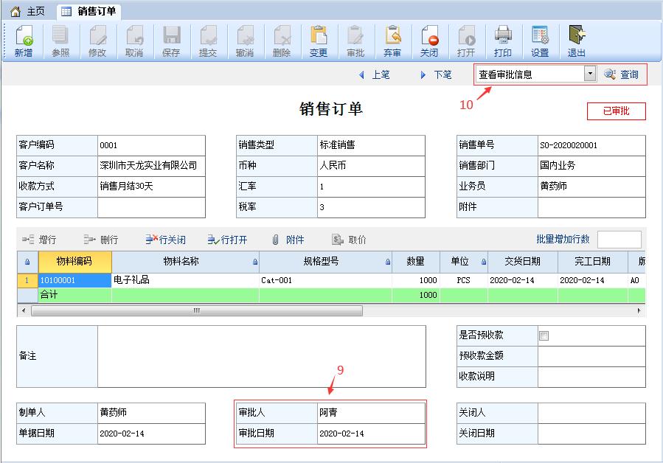Click the lock icon in 物料编码 column header
Image resolution: width=663 pixels, height=463 pixels.
pos(26,262)
